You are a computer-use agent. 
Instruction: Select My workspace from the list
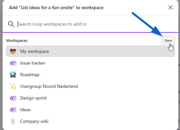[x=90, y=51]
